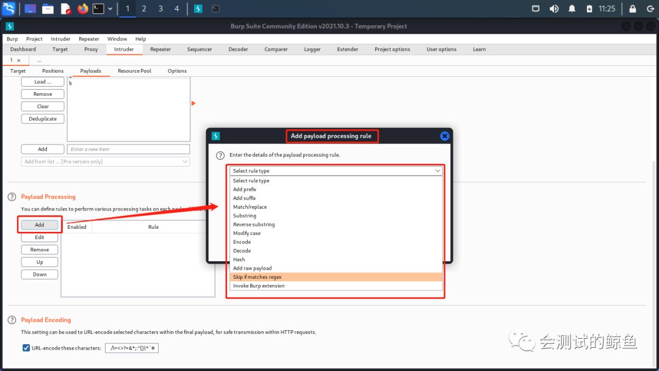Screen dimensions: 659x371
Task: Click the Clear payload list button
Action: (43, 106)
